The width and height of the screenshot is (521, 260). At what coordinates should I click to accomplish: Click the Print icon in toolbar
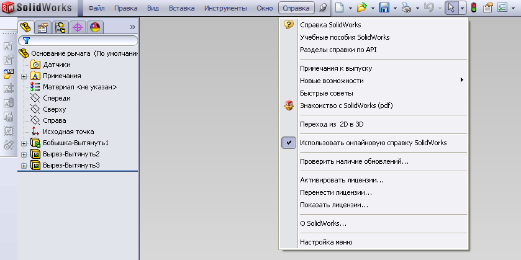406,8
